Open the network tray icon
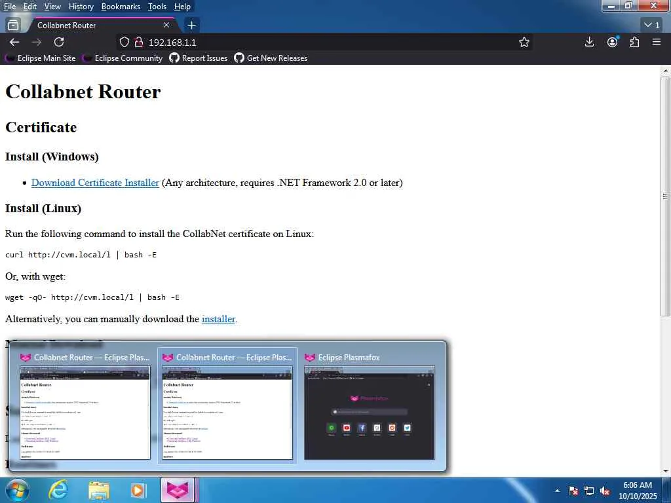 pos(589,491)
